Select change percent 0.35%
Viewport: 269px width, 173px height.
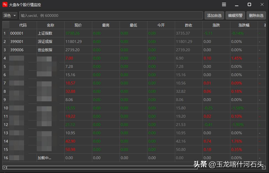tap(244, 149)
